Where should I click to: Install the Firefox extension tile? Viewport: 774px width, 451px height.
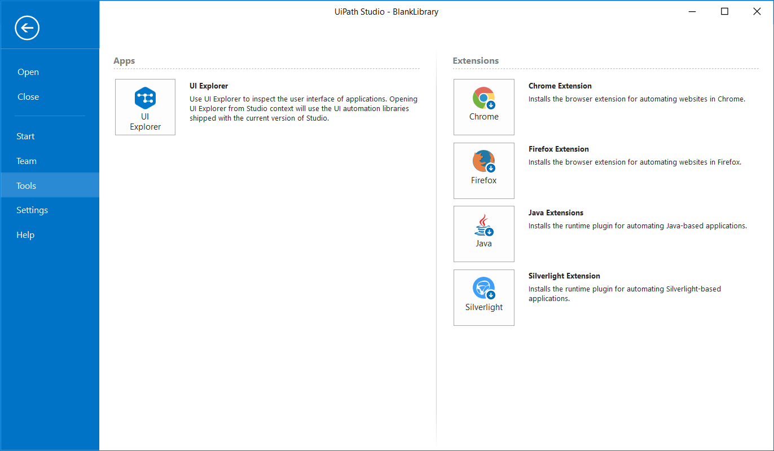point(484,171)
